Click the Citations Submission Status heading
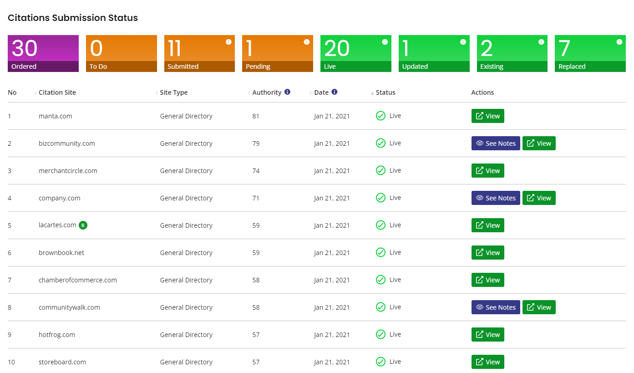Screen dimensions: 634x373 pos(73,18)
